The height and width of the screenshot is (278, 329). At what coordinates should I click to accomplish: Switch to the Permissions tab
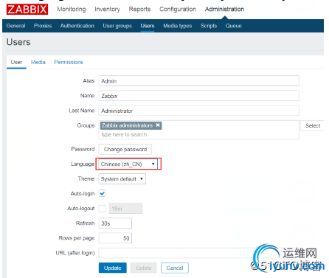[x=69, y=62]
